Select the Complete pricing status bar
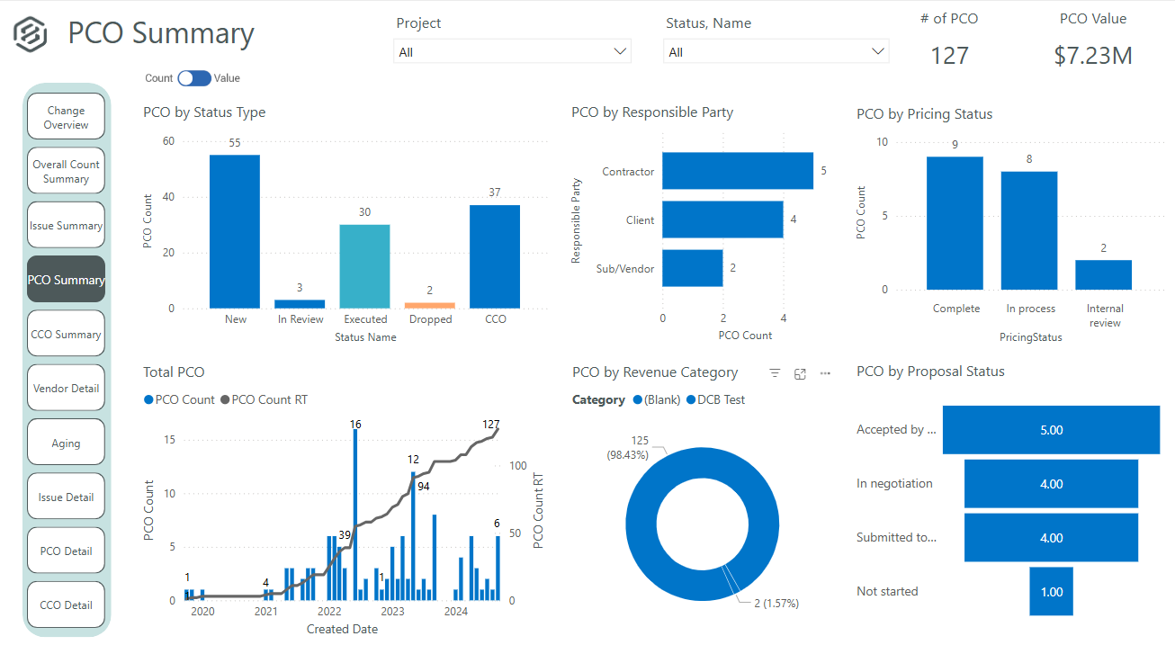This screenshot has height=645, width=1175. pos(955,223)
